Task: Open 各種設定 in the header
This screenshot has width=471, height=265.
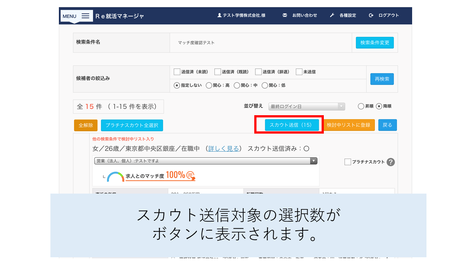Action: (348, 15)
